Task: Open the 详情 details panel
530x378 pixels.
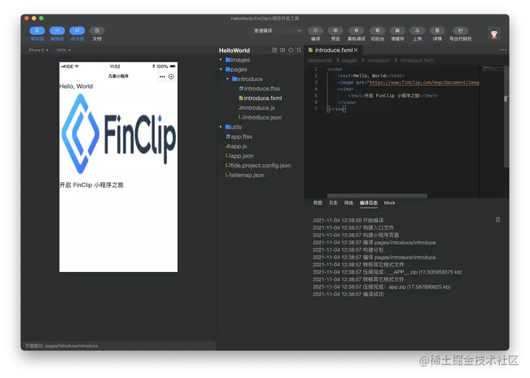Action: pyautogui.click(x=437, y=33)
